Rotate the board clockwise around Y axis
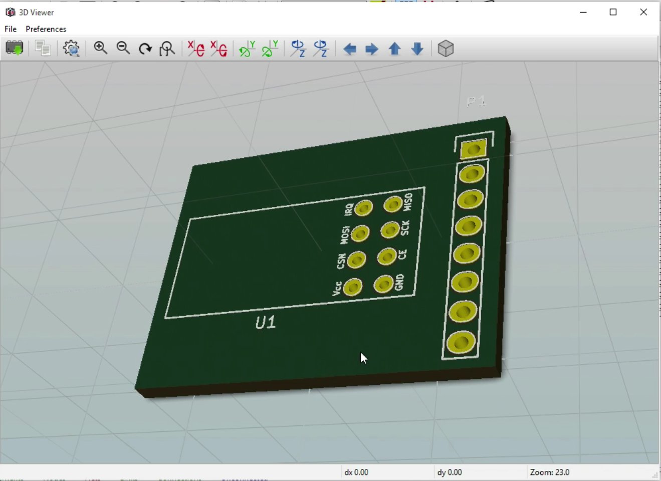The image size is (661, 481). pyautogui.click(x=247, y=48)
